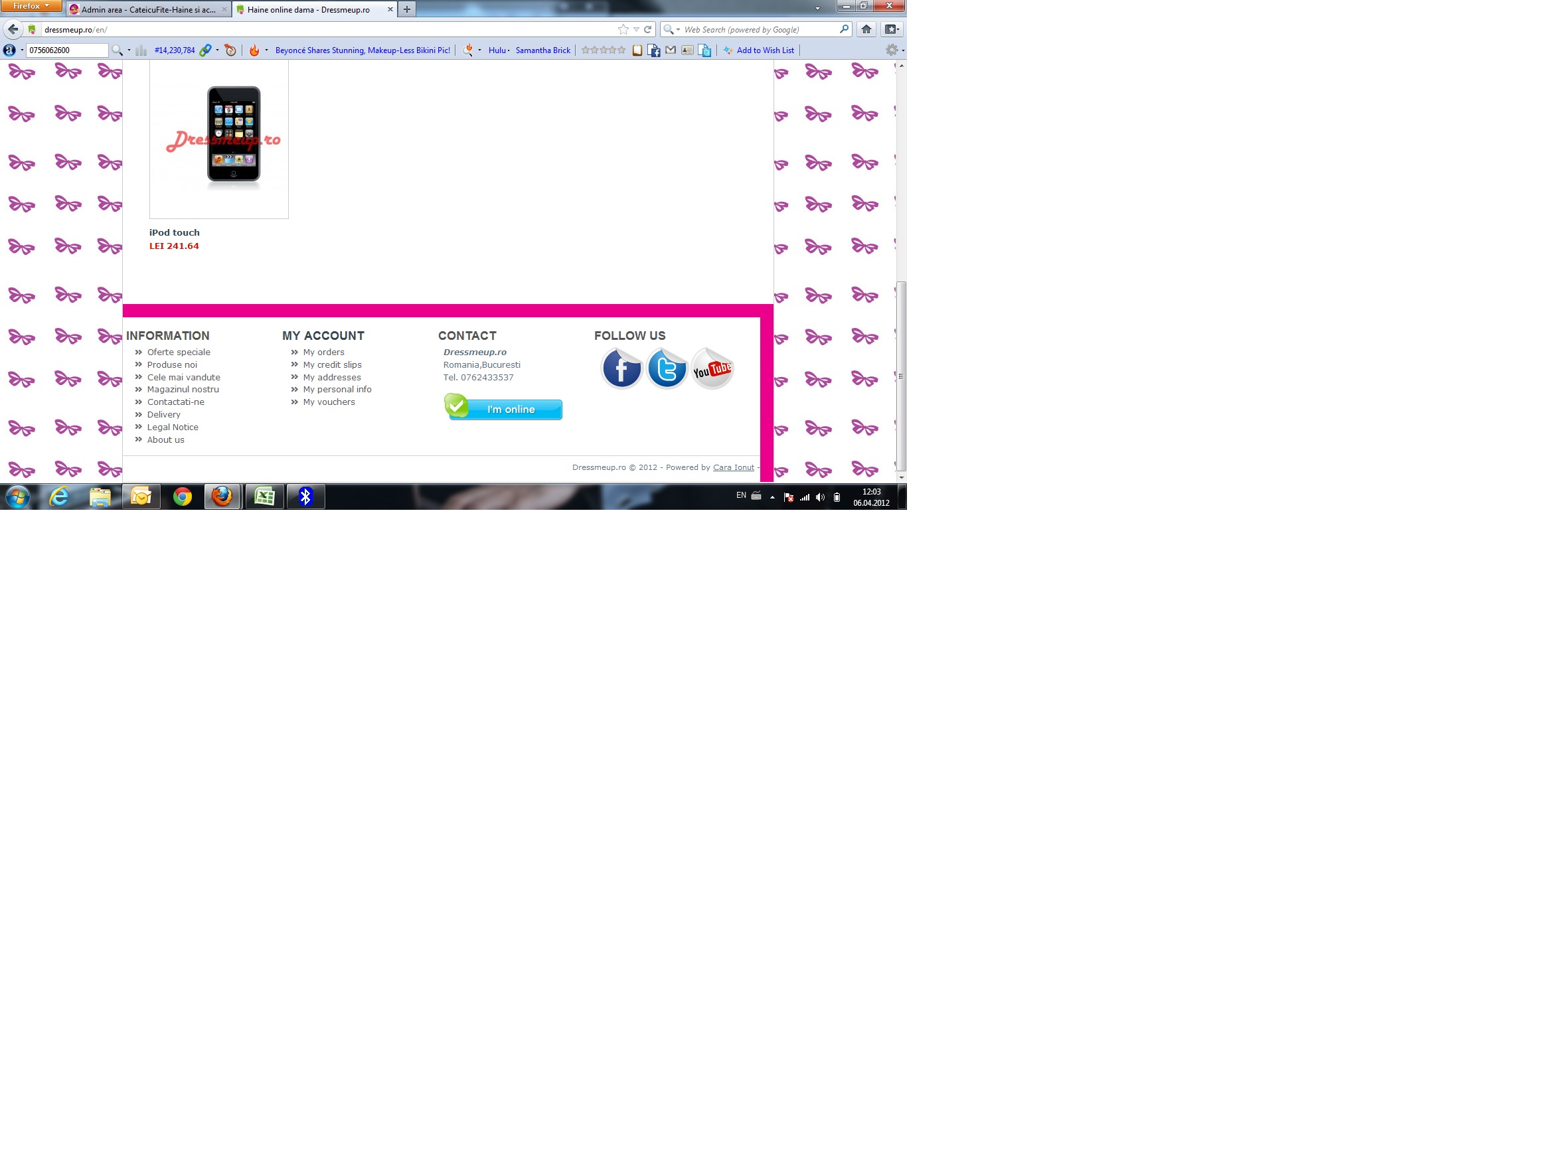Image resolution: width=1549 pixels, height=1157 pixels.
Task: Click the toolbar mail envelope icon
Action: pyautogui.click(x=670, y=50)
